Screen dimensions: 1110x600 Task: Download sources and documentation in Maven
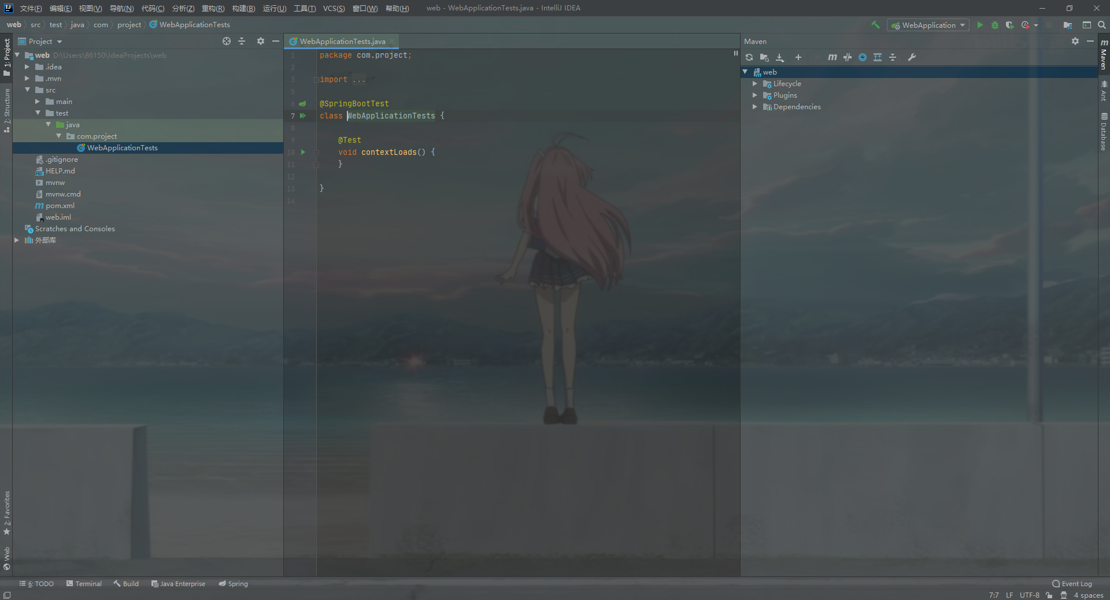tap(780, 57)
